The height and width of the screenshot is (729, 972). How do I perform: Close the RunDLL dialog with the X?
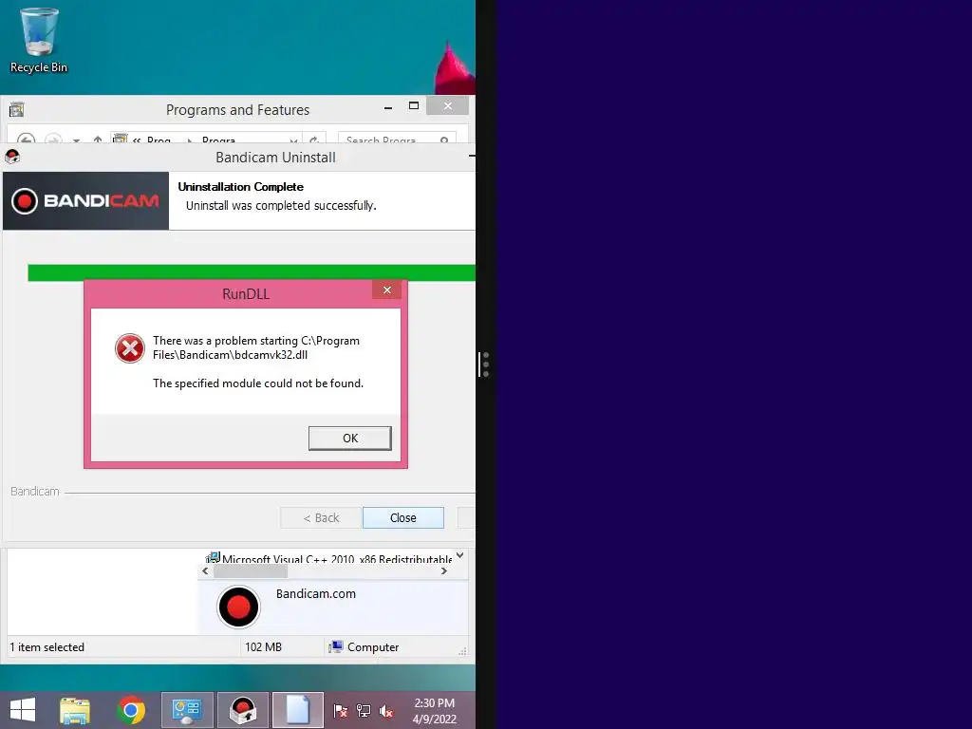[387, 290]
